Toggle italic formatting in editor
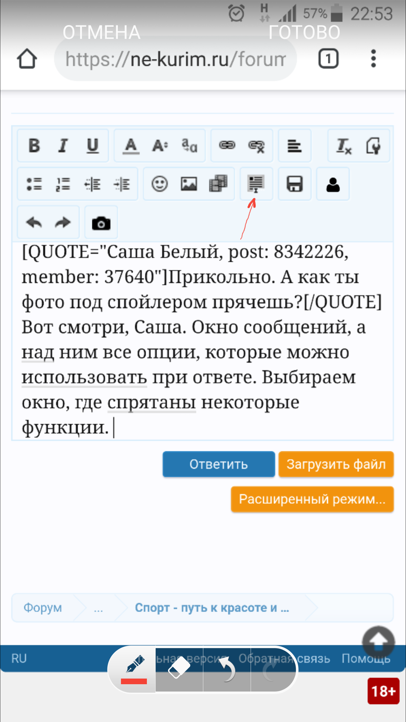 tap(63, 146)
